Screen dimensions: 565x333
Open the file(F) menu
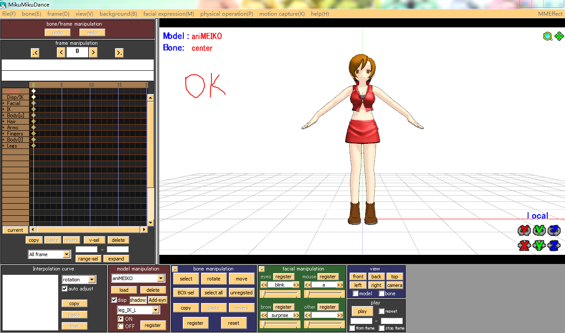(x=9, y=14)
